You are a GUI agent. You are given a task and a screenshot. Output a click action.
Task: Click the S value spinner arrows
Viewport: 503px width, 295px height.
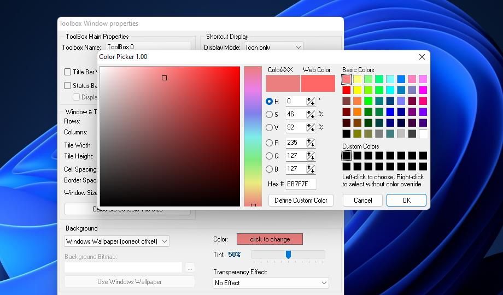pos(311,115)
